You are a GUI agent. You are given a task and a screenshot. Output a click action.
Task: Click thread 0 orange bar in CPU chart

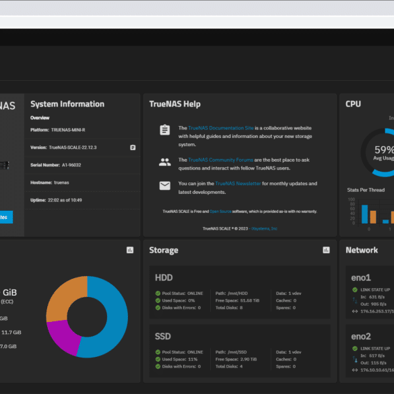[373, 217]
